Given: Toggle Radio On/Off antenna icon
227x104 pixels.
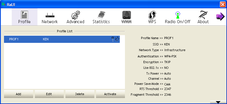Looking at the screenshot, I should click(178, 15).
